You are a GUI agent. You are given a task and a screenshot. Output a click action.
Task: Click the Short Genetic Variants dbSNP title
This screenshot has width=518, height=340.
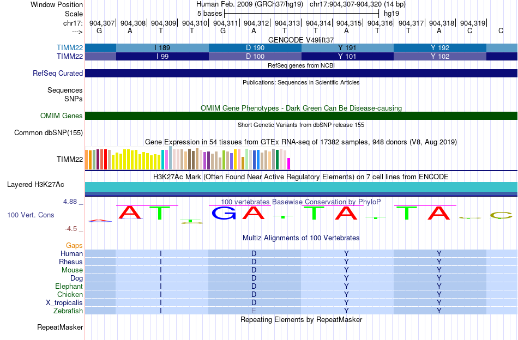point(301,125)
